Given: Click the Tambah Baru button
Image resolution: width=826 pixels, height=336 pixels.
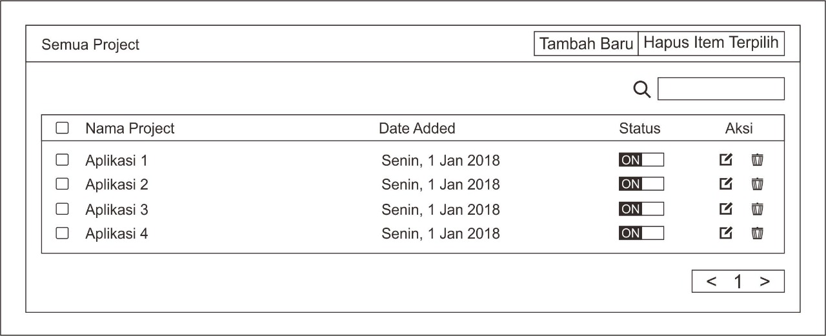Looking at the screenshot, I should click(x=586, y=44).
